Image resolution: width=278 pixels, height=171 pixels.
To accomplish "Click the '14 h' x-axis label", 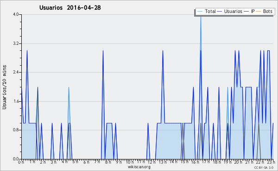I will click(173, 162).
